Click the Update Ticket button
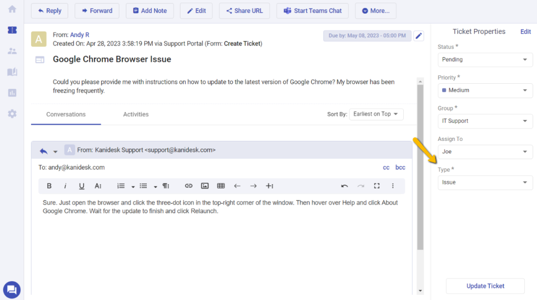The image size is (537, 300). (485, 286)
